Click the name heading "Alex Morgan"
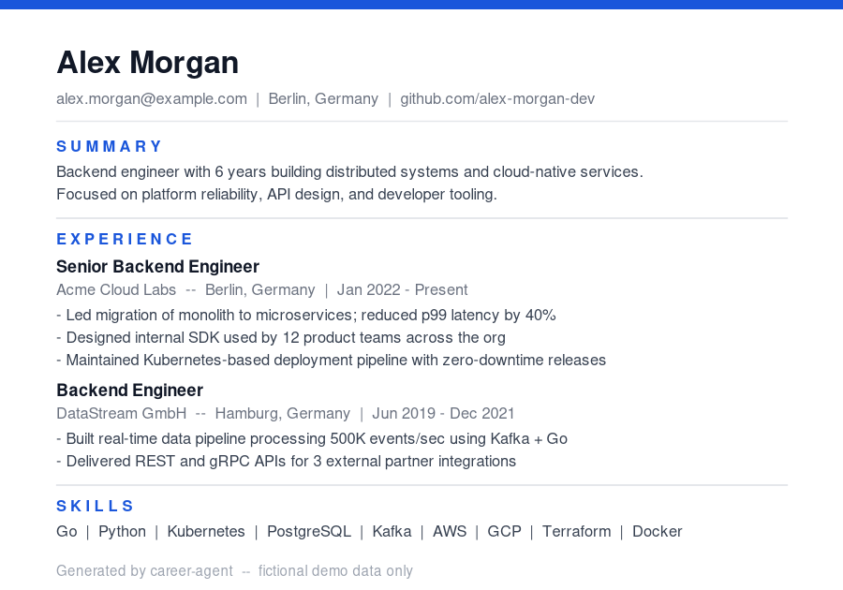843x590 pixels. (x=147, y=63)
